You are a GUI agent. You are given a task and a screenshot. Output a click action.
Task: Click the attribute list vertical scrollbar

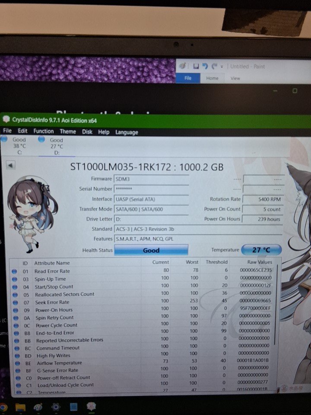276,304
